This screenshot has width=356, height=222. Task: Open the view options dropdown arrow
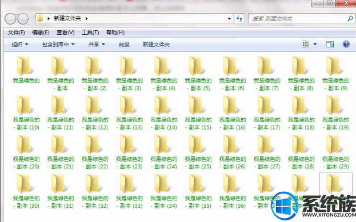point(315,45)
